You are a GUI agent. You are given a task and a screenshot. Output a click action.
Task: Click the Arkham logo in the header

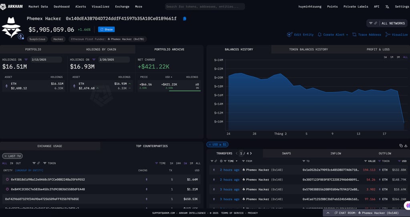pos(10,6)
